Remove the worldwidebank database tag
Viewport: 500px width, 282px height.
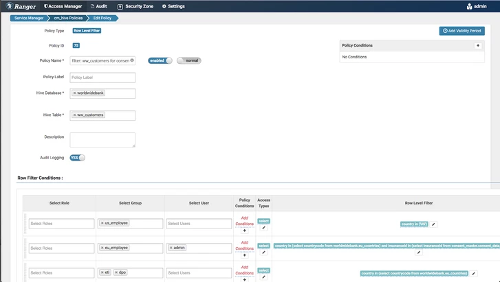pos(74,93)
